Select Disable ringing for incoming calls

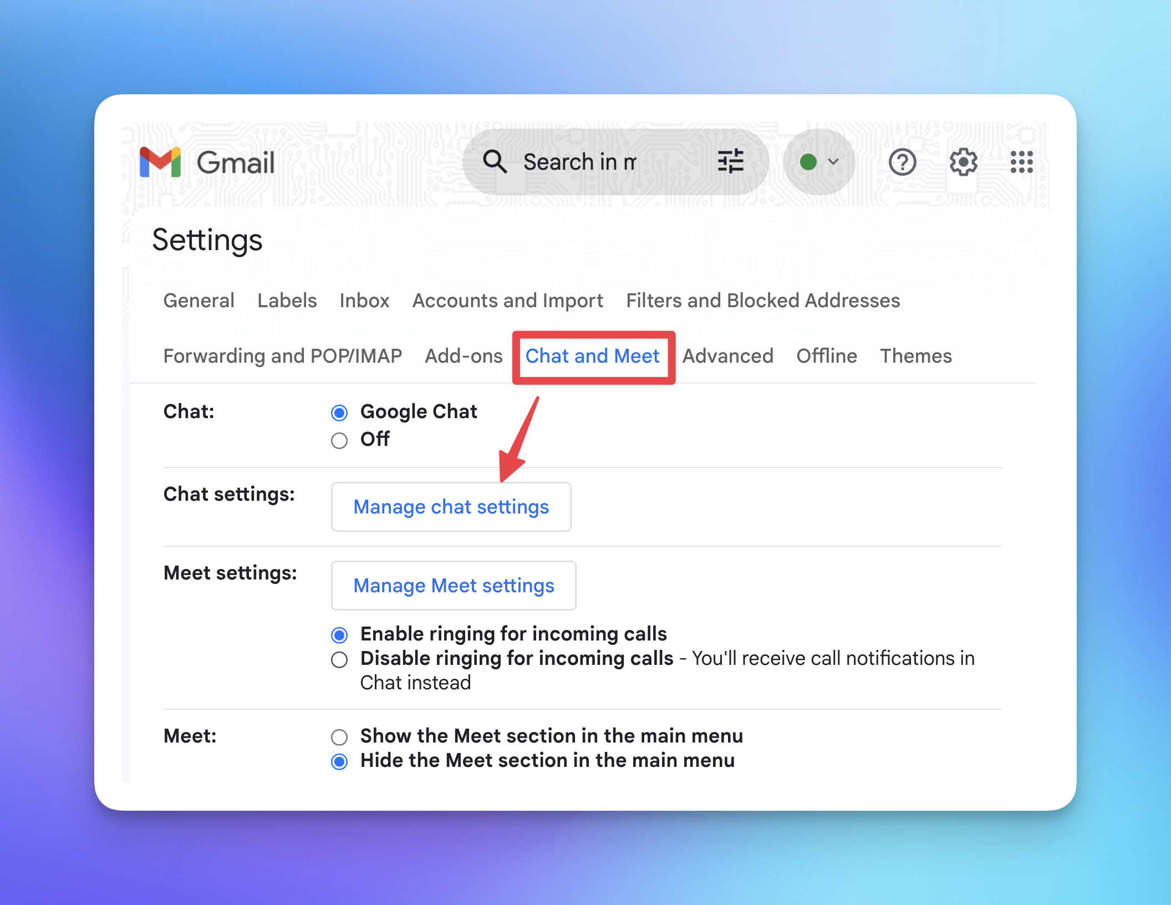coord(339,660)
